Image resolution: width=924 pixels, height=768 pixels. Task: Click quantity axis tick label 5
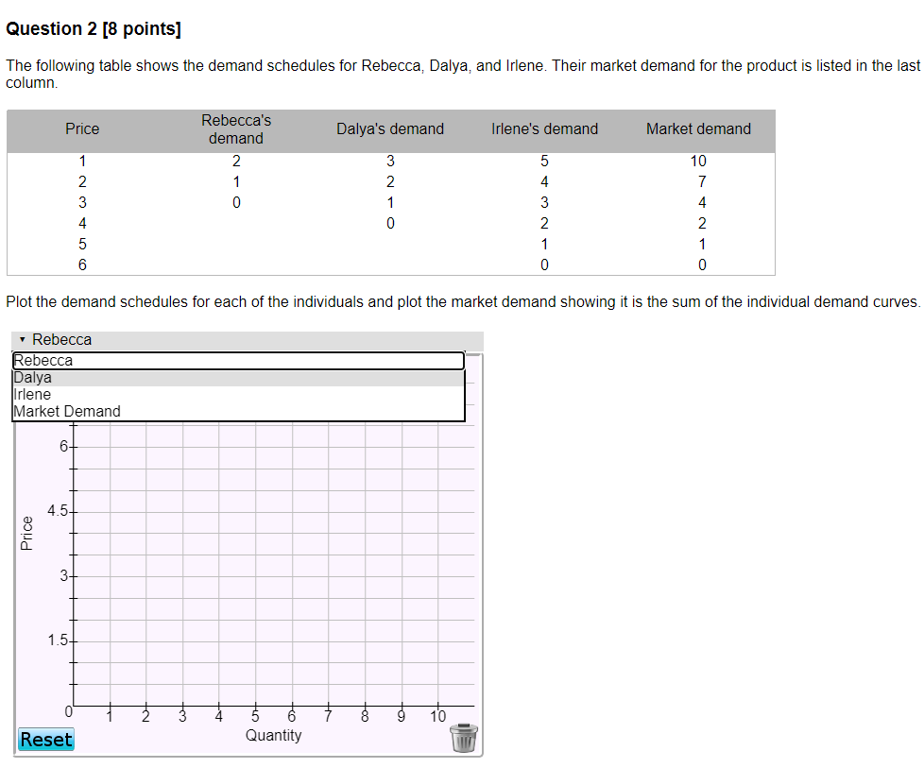click(x=255, y=716)
